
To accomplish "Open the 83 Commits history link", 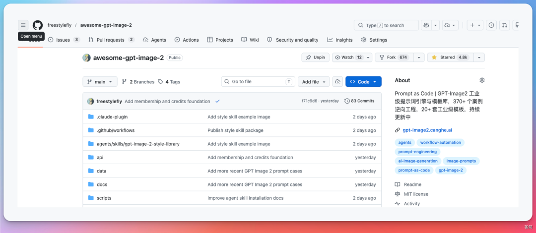I will tap(359, 101).
